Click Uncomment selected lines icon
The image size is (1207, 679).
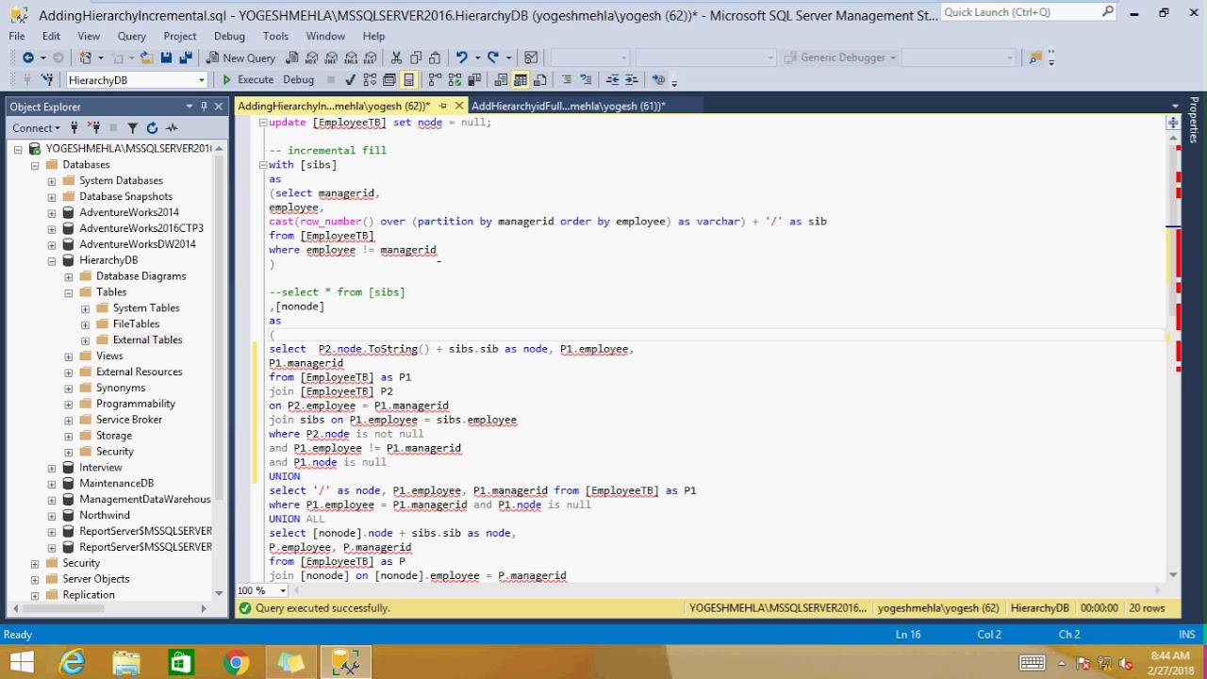586,80
